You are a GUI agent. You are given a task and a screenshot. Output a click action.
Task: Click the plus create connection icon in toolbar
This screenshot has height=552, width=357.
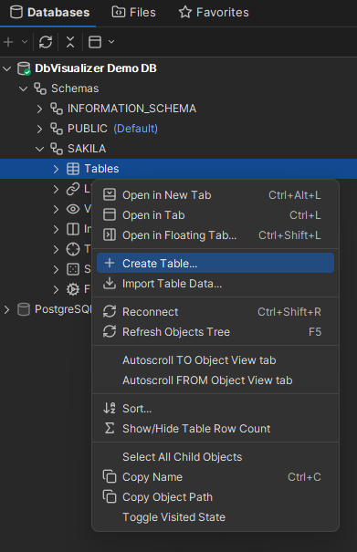(8, 42)
